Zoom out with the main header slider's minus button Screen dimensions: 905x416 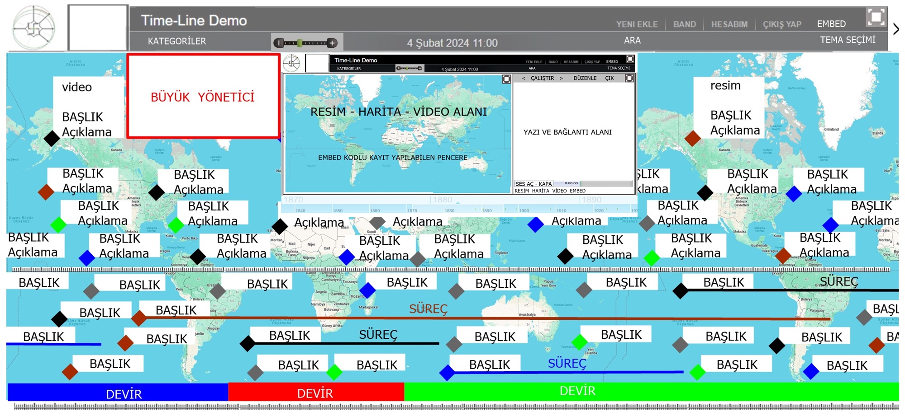[279, 43]
